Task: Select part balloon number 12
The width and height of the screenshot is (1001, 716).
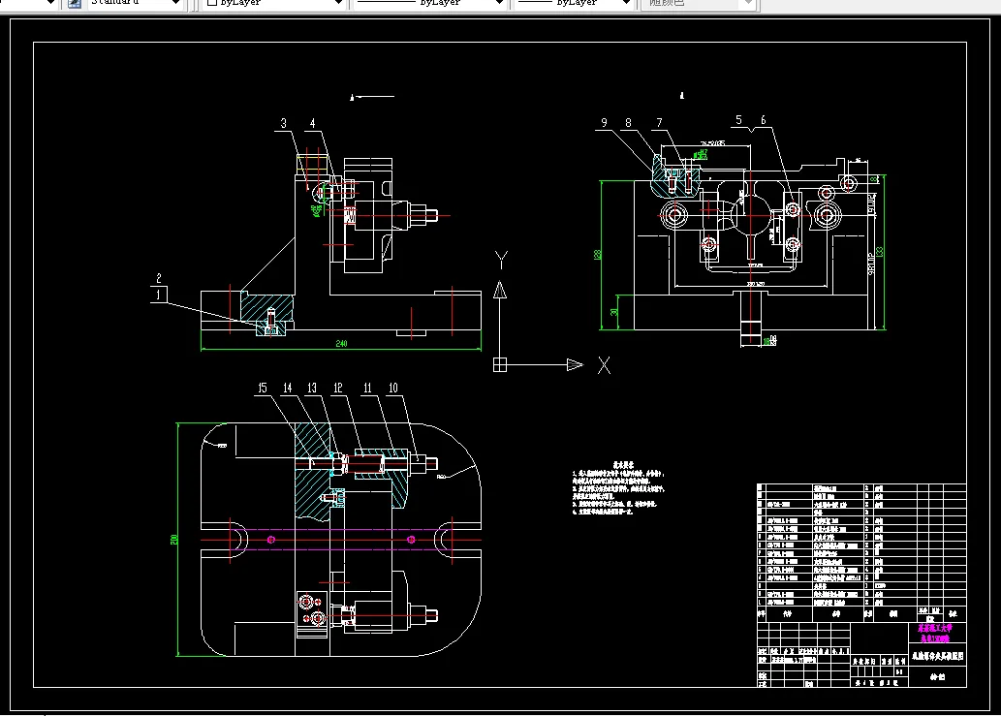Action: pyautogui.click(x=338, y=388)
